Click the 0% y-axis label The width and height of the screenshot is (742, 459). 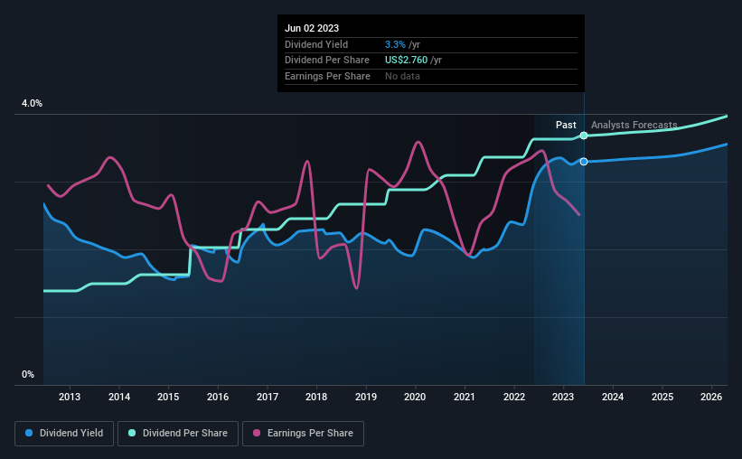pos(28,374)
